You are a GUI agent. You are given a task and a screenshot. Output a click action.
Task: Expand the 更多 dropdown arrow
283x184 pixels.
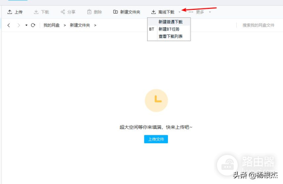click(210, 12)
